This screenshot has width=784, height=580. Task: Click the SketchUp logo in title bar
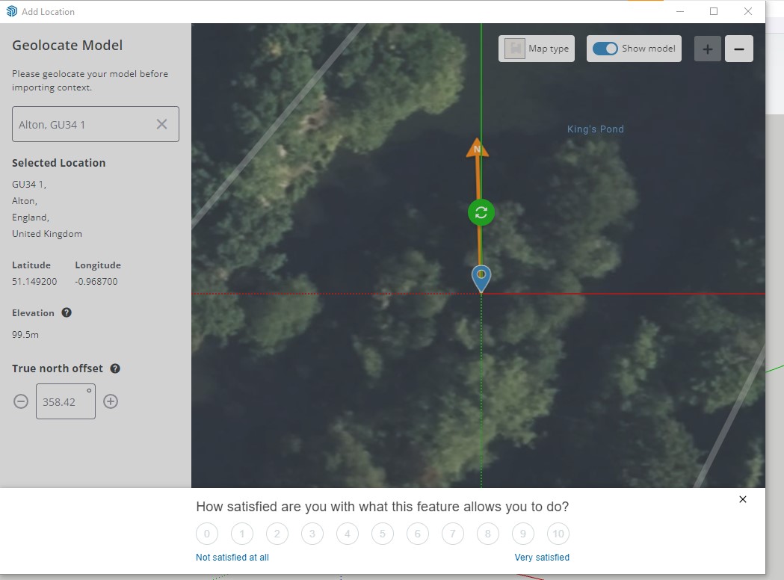pyautogui.click(x=11, y=11)
